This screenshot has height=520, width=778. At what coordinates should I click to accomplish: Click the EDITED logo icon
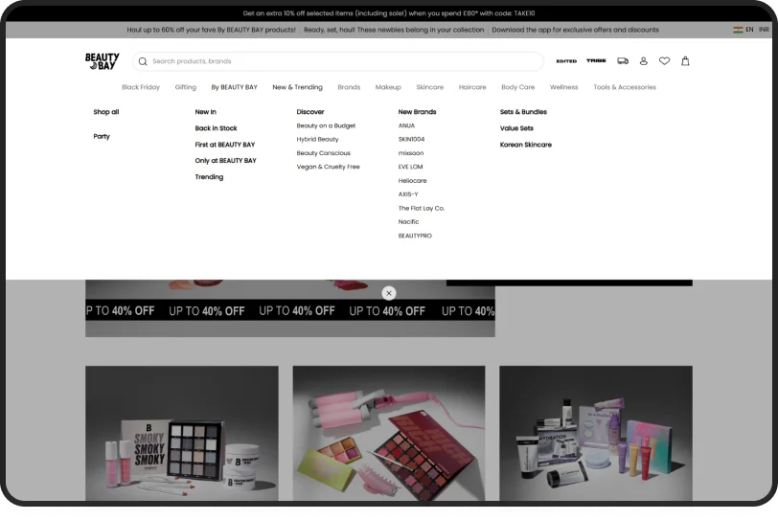pyautogui.click(x=566, y=61)
